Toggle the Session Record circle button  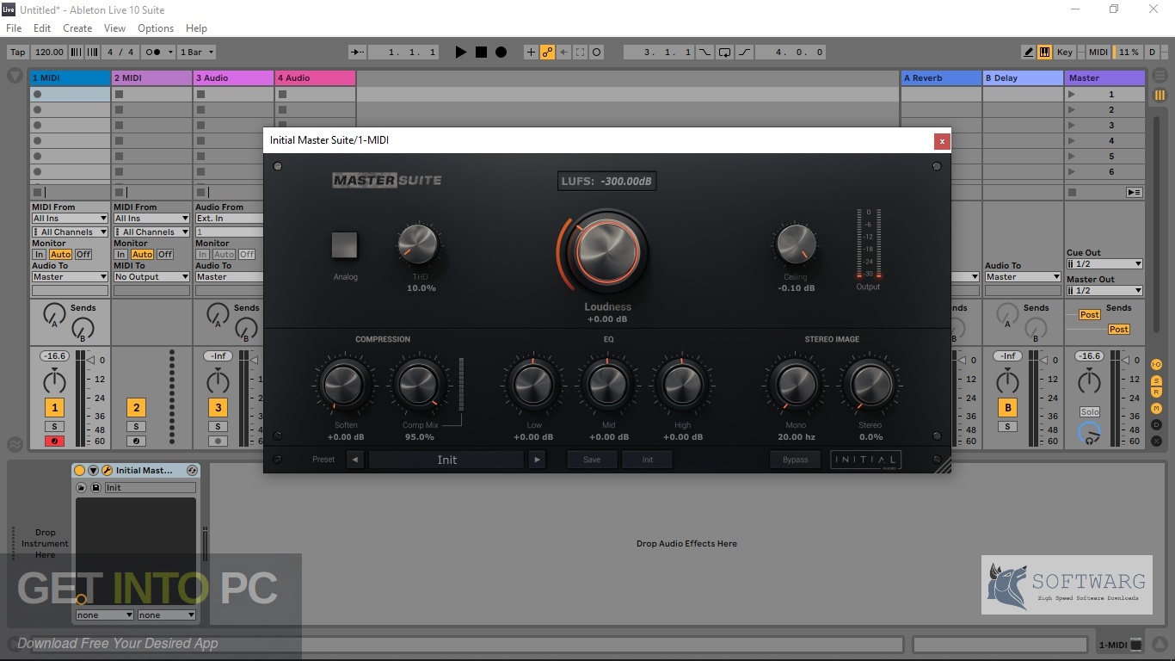597,52
